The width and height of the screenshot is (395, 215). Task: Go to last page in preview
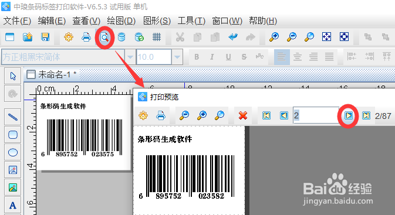coord(366,115)
